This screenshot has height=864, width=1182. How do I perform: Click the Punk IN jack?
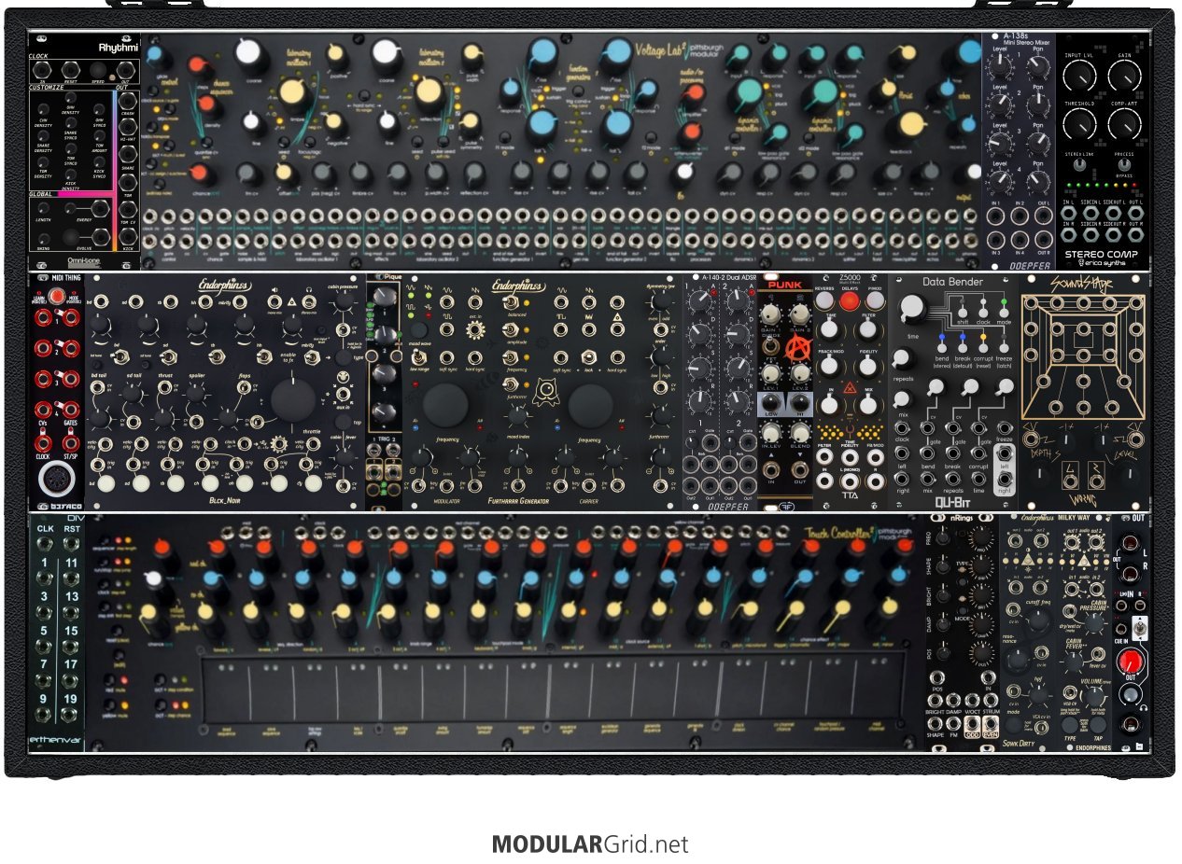[773, 472]
